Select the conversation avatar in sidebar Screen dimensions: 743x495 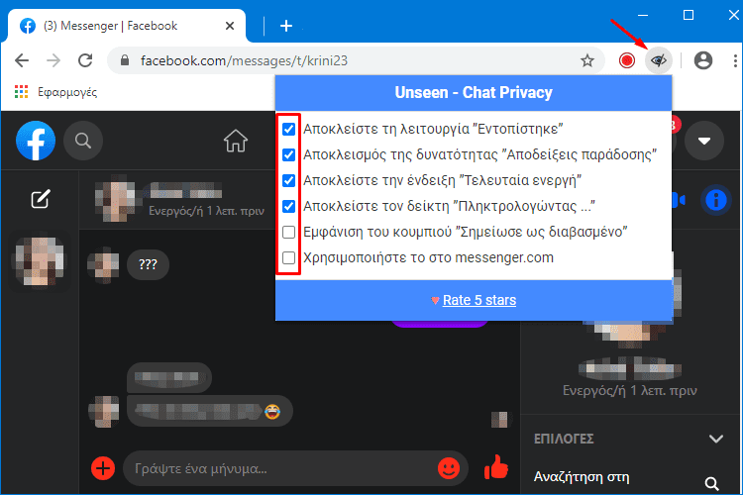40,261
